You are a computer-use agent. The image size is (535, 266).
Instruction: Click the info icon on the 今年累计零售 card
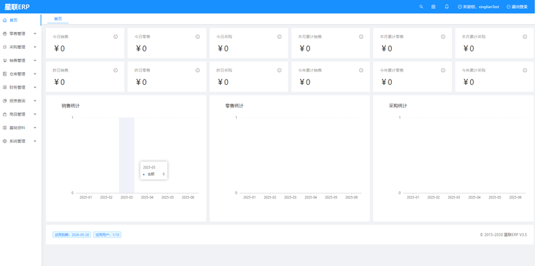(x=443, y=70)
